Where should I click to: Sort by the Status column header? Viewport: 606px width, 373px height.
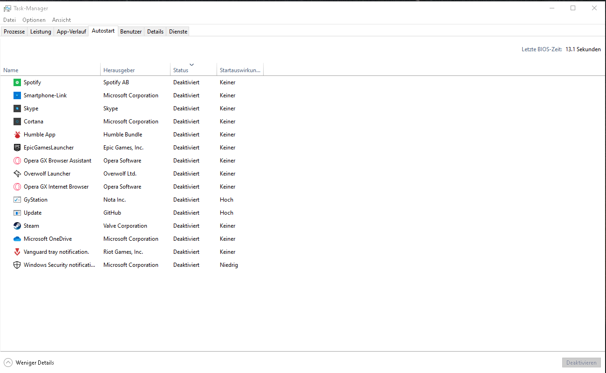tap(193, 69)
